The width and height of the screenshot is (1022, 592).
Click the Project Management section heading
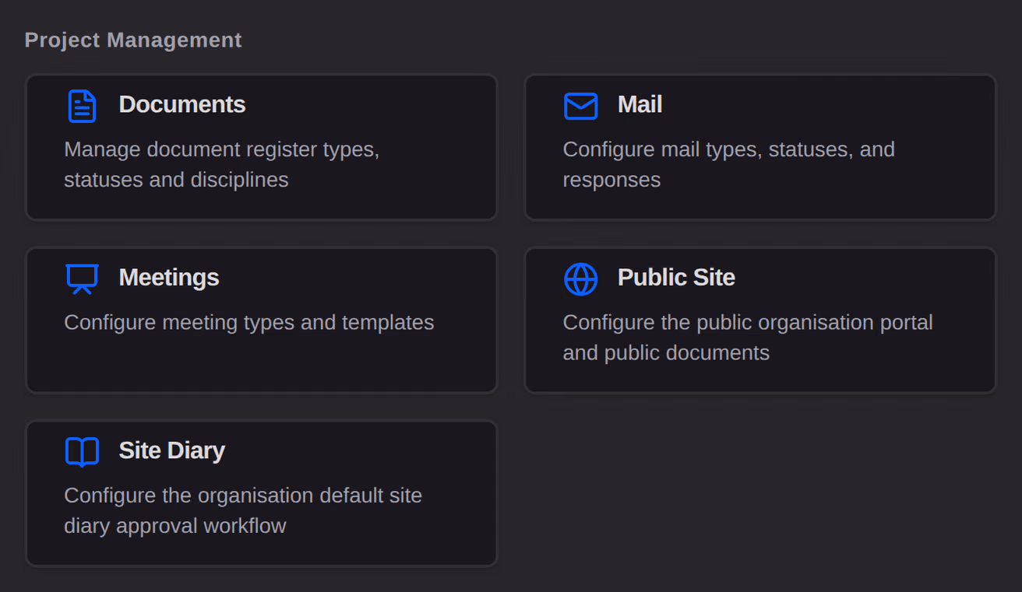133,40
